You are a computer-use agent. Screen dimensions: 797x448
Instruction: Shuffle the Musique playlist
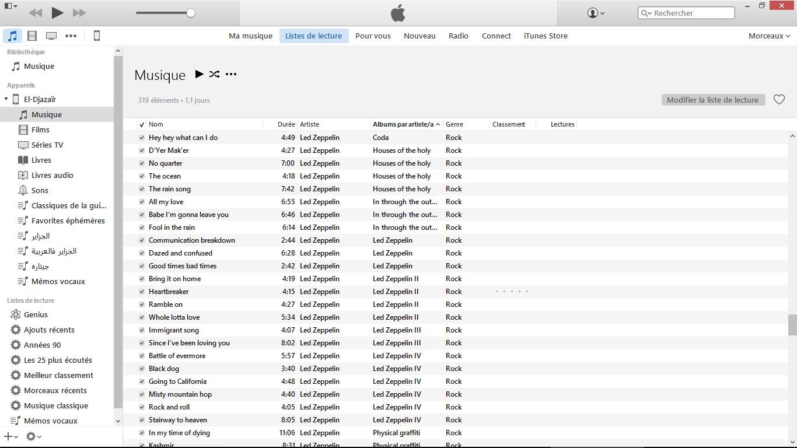(x=215, y=74)
